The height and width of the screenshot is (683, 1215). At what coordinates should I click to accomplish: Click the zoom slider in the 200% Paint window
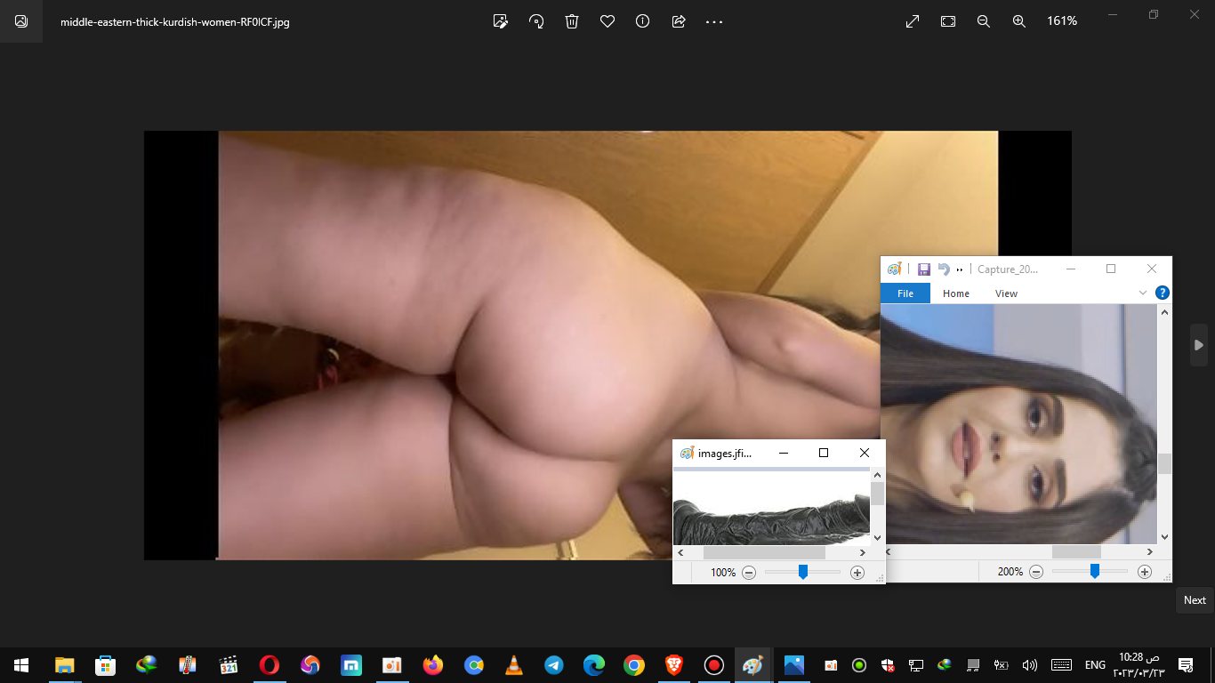pyautogui.click(x=1094, y=572)
